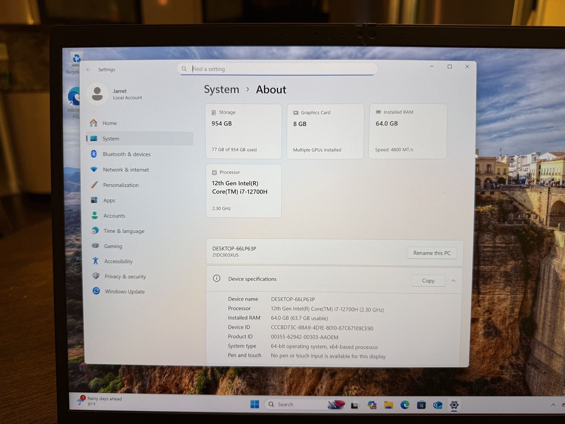Click the Bluetooth & devices icon

[x=94, y=154]
